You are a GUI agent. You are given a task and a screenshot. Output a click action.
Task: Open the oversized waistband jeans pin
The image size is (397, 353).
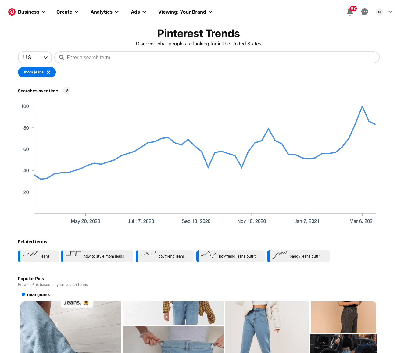click(173, 340)
